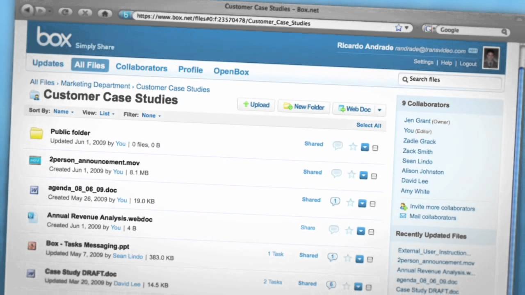Bookmark page with address bar star
This screenshot has height=295, width=525.
click(x=399, y=27)
